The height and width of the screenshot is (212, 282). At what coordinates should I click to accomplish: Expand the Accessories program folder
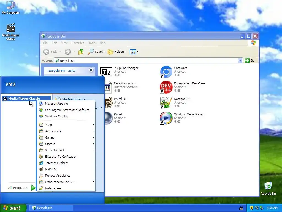click(x=66, y=131)
